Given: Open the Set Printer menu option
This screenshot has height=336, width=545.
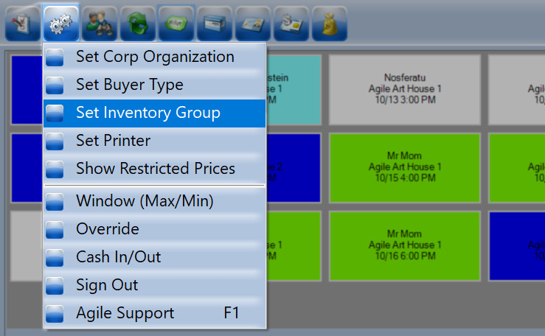Looking at the screenshot, I should (x=154, y=141).
